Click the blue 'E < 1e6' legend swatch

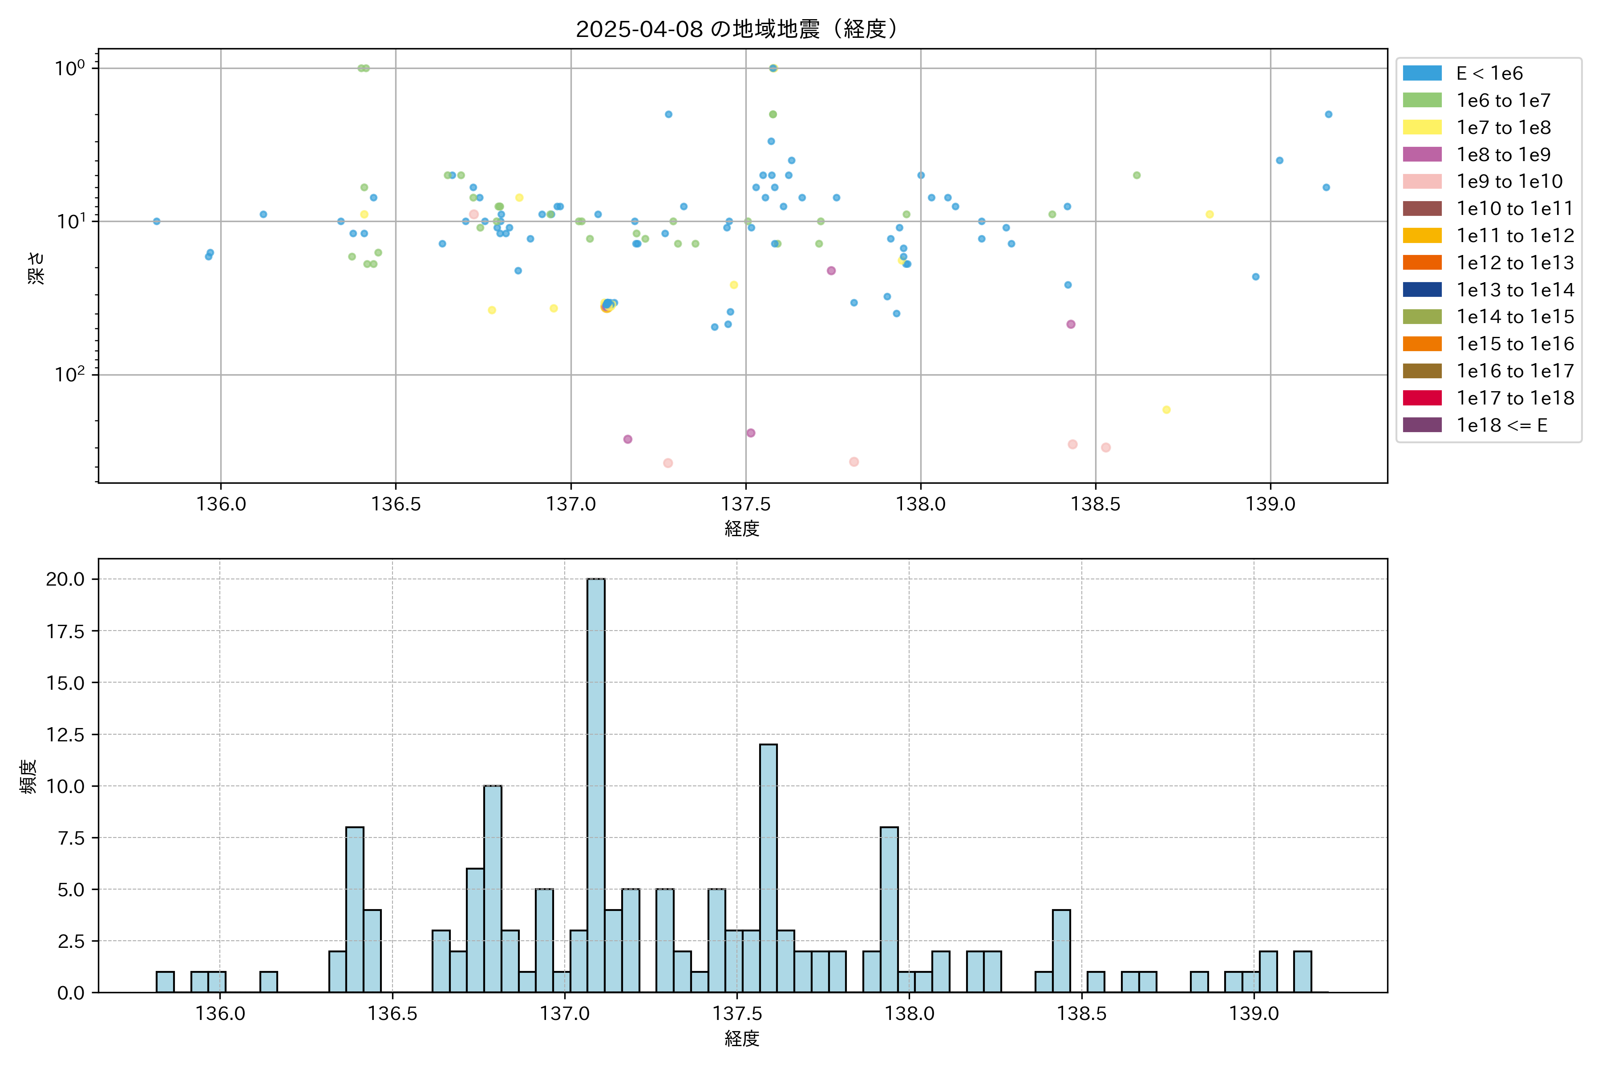coord(1422,73)
